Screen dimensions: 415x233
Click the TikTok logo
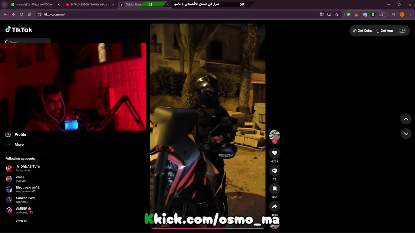pyautogui.click(x=19, y=30)
